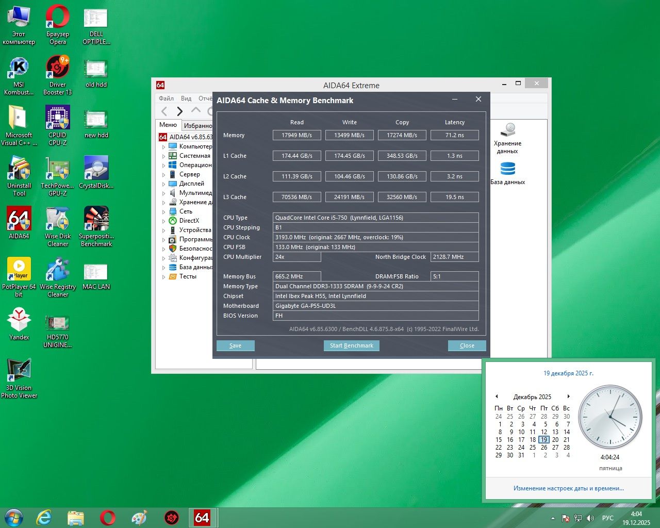Switch to the Меню tab
This screenshot has height=528, width=660.
[168, 125]
